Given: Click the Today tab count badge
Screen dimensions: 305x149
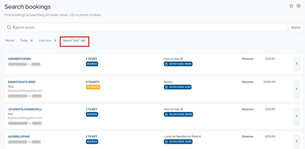Looking at the screenshot, I should 31,41.
